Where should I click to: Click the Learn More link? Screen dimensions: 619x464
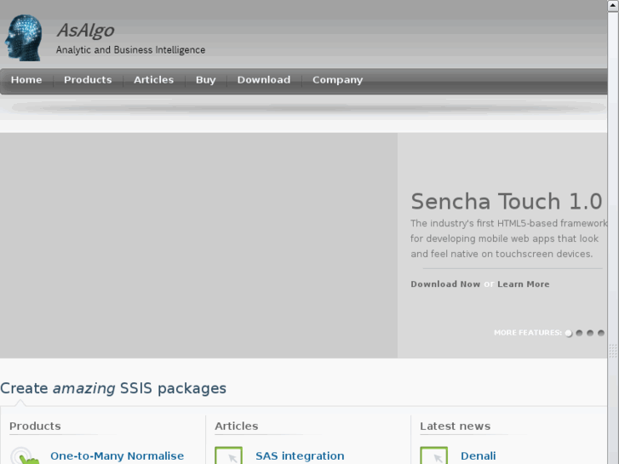pos(524,284)
